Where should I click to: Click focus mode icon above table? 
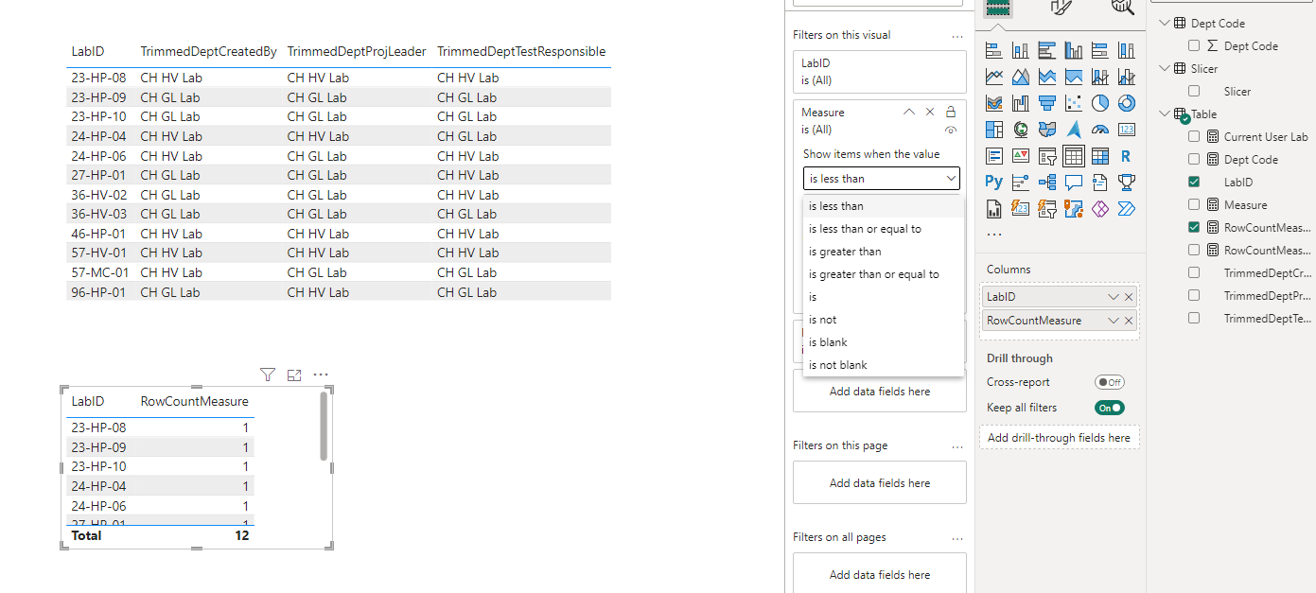(x=294, y=375)
